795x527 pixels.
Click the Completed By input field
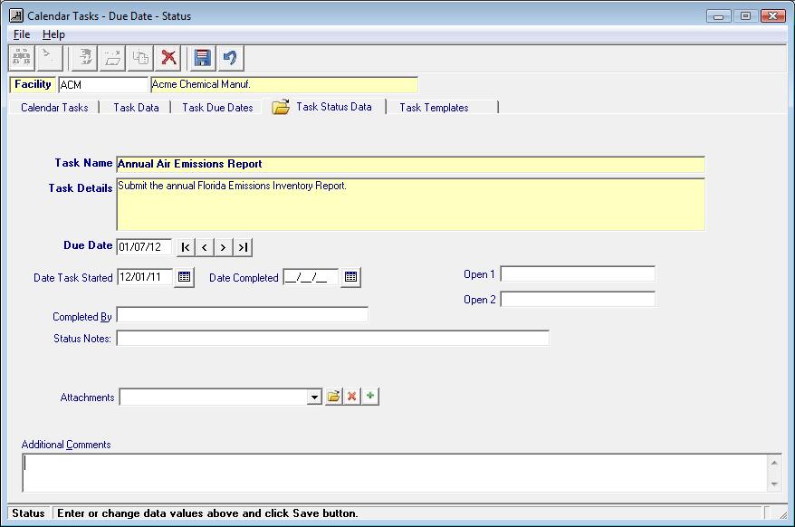(243, 314)
